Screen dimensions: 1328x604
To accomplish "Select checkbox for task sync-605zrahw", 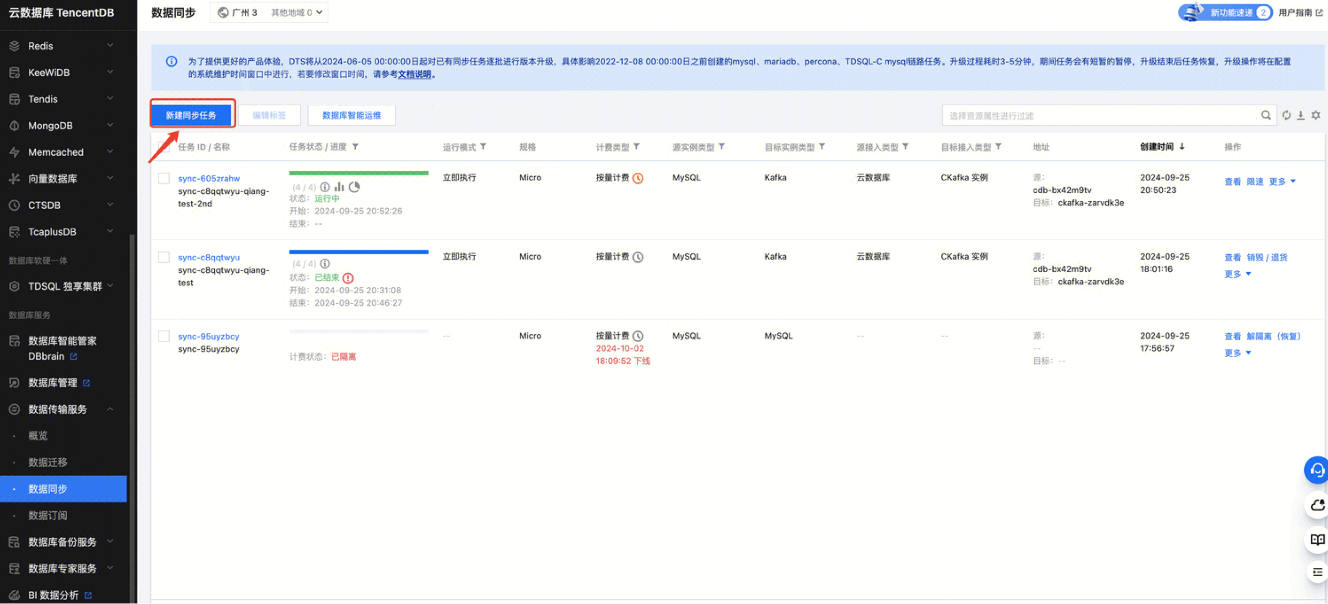I will coord(164,178).
